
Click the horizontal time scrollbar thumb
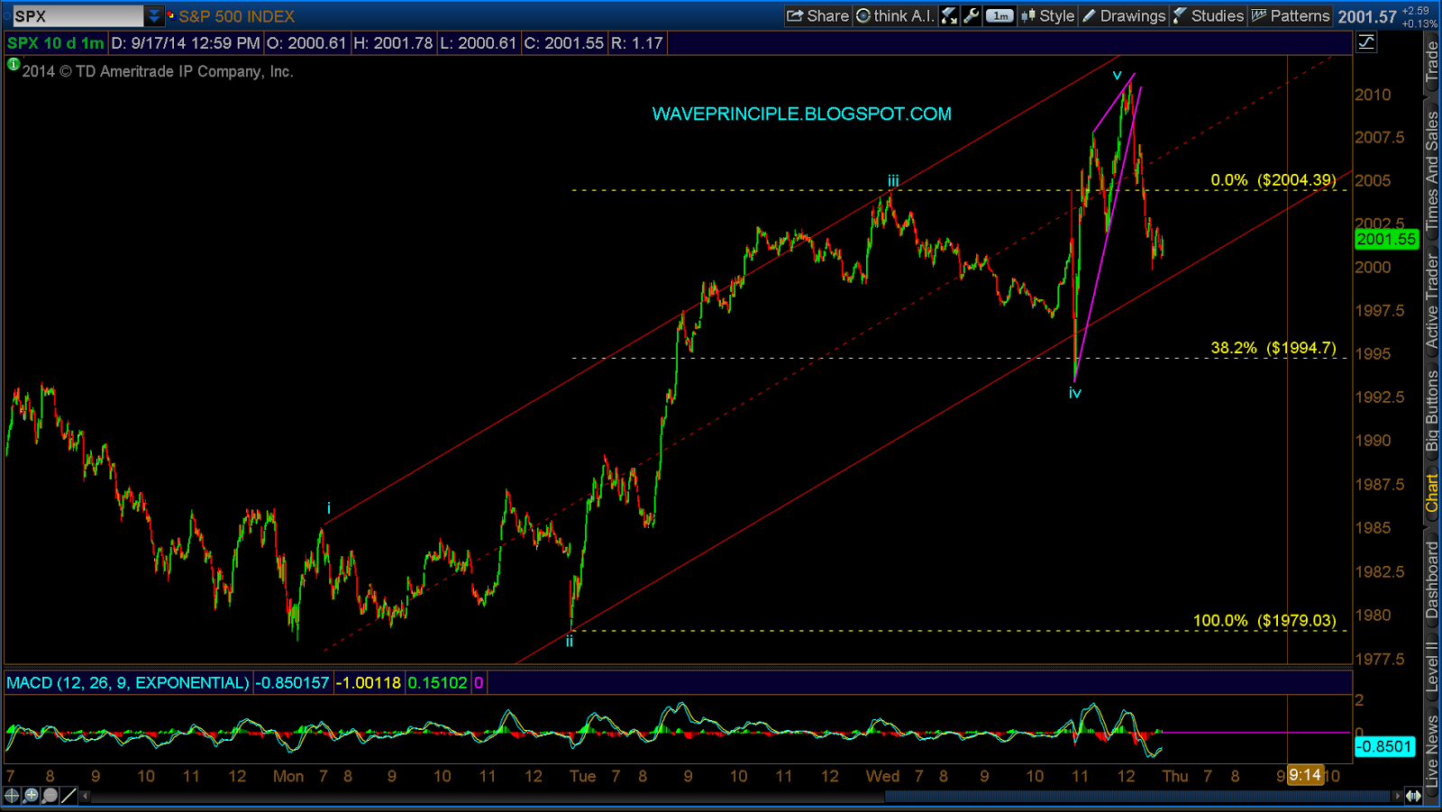(1137, 796)
